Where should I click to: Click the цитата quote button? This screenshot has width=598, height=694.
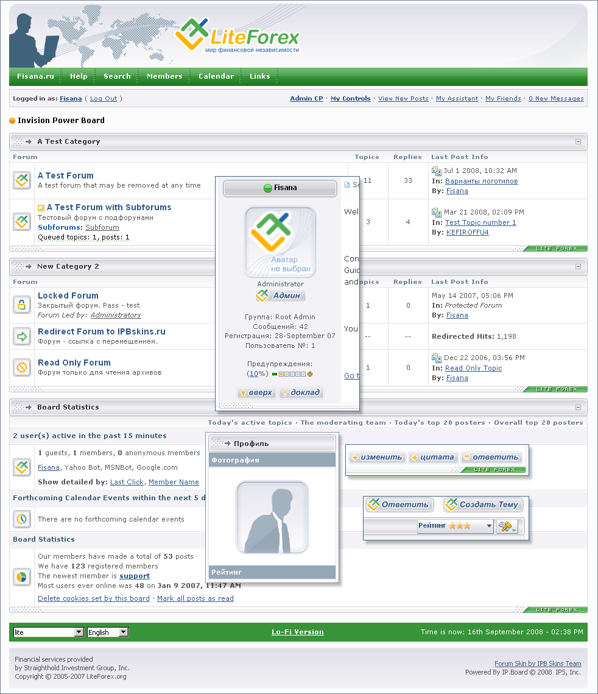432,457
